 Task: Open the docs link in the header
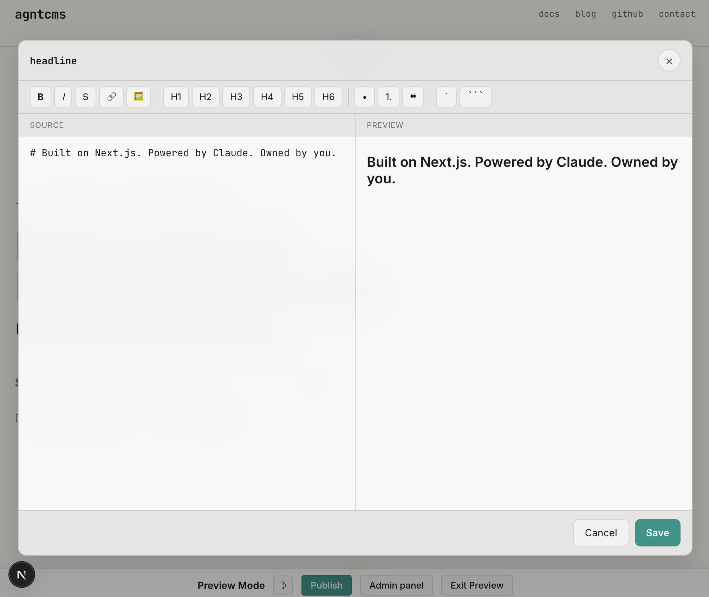[x=549, y=14]
